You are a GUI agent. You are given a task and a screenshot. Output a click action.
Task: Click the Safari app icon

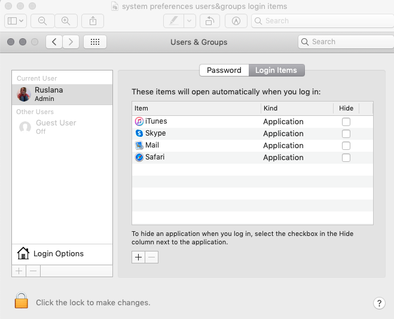pos(139,157)
